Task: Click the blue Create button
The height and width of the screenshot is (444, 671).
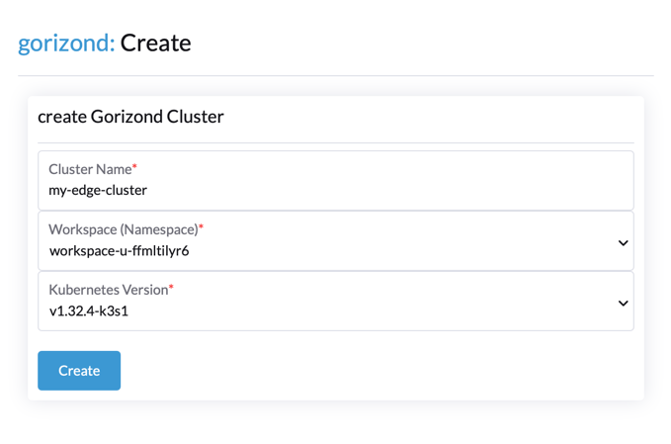Action: coord(79,371)
